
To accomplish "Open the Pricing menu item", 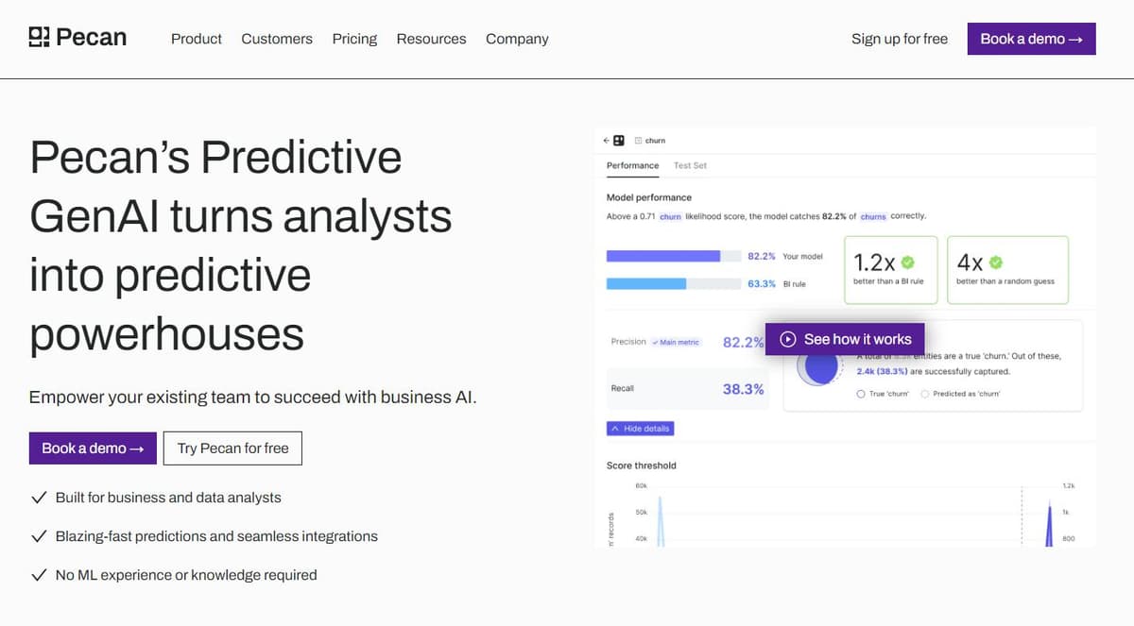I will tap(354, 39).
